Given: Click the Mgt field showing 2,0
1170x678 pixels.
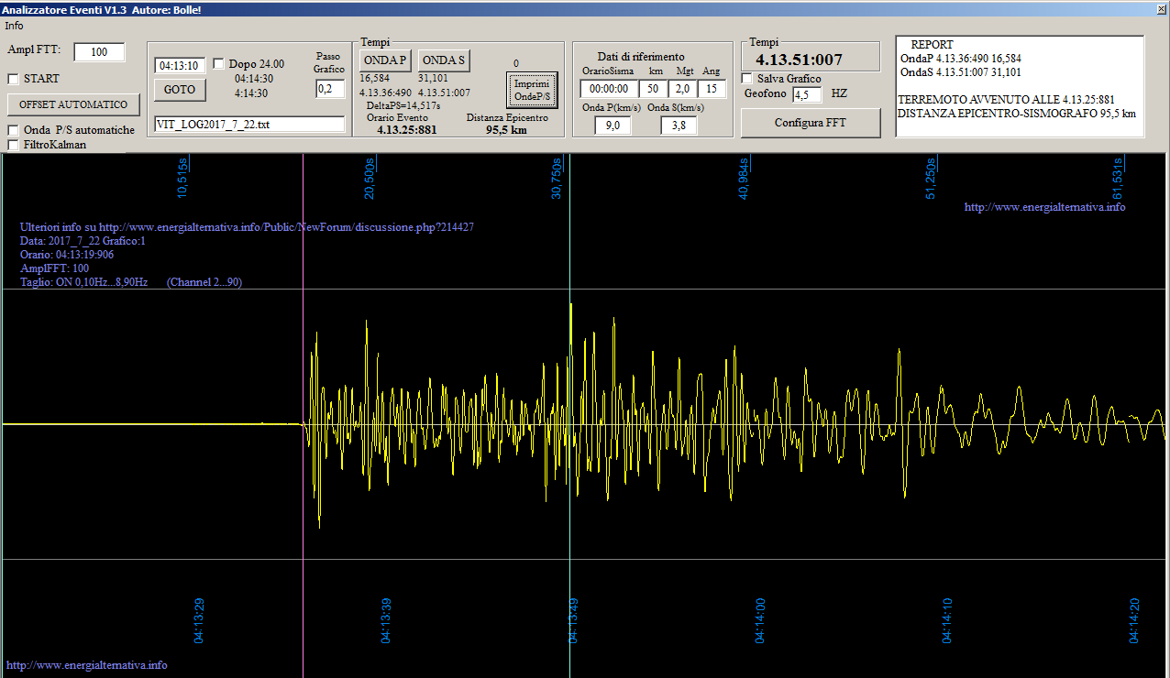Looking at the screenshot, I should [x=682, y=89].
